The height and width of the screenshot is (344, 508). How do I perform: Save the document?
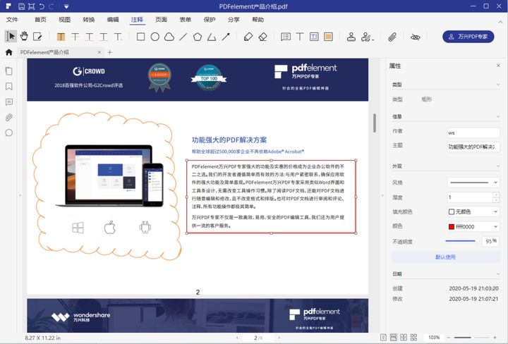pyautogui.click(x=21, y=6)
